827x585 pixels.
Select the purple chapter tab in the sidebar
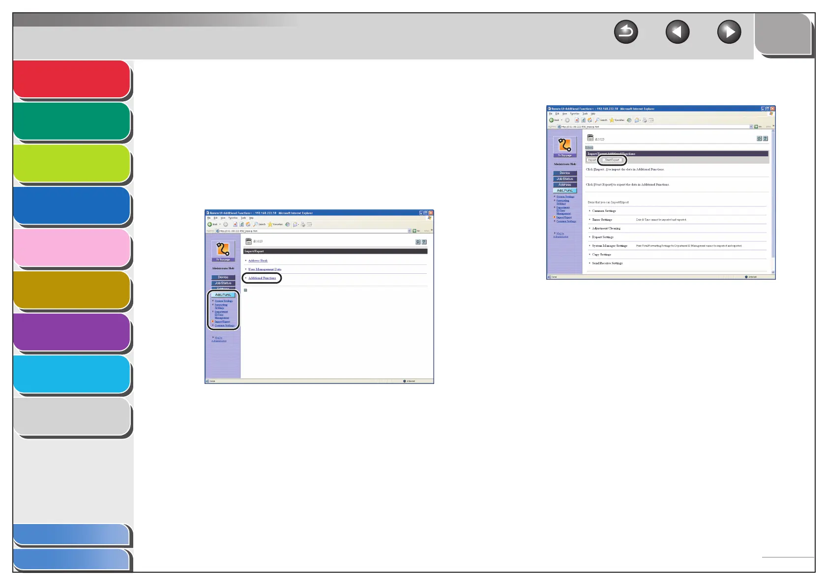click(x=72, y=332)
